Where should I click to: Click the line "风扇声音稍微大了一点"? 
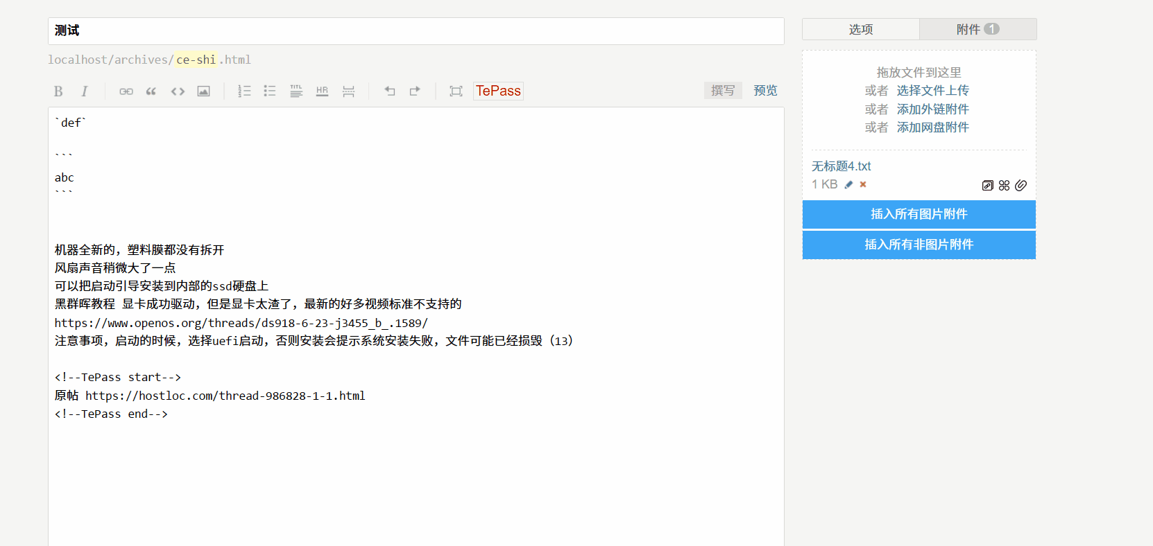point(115,268)
